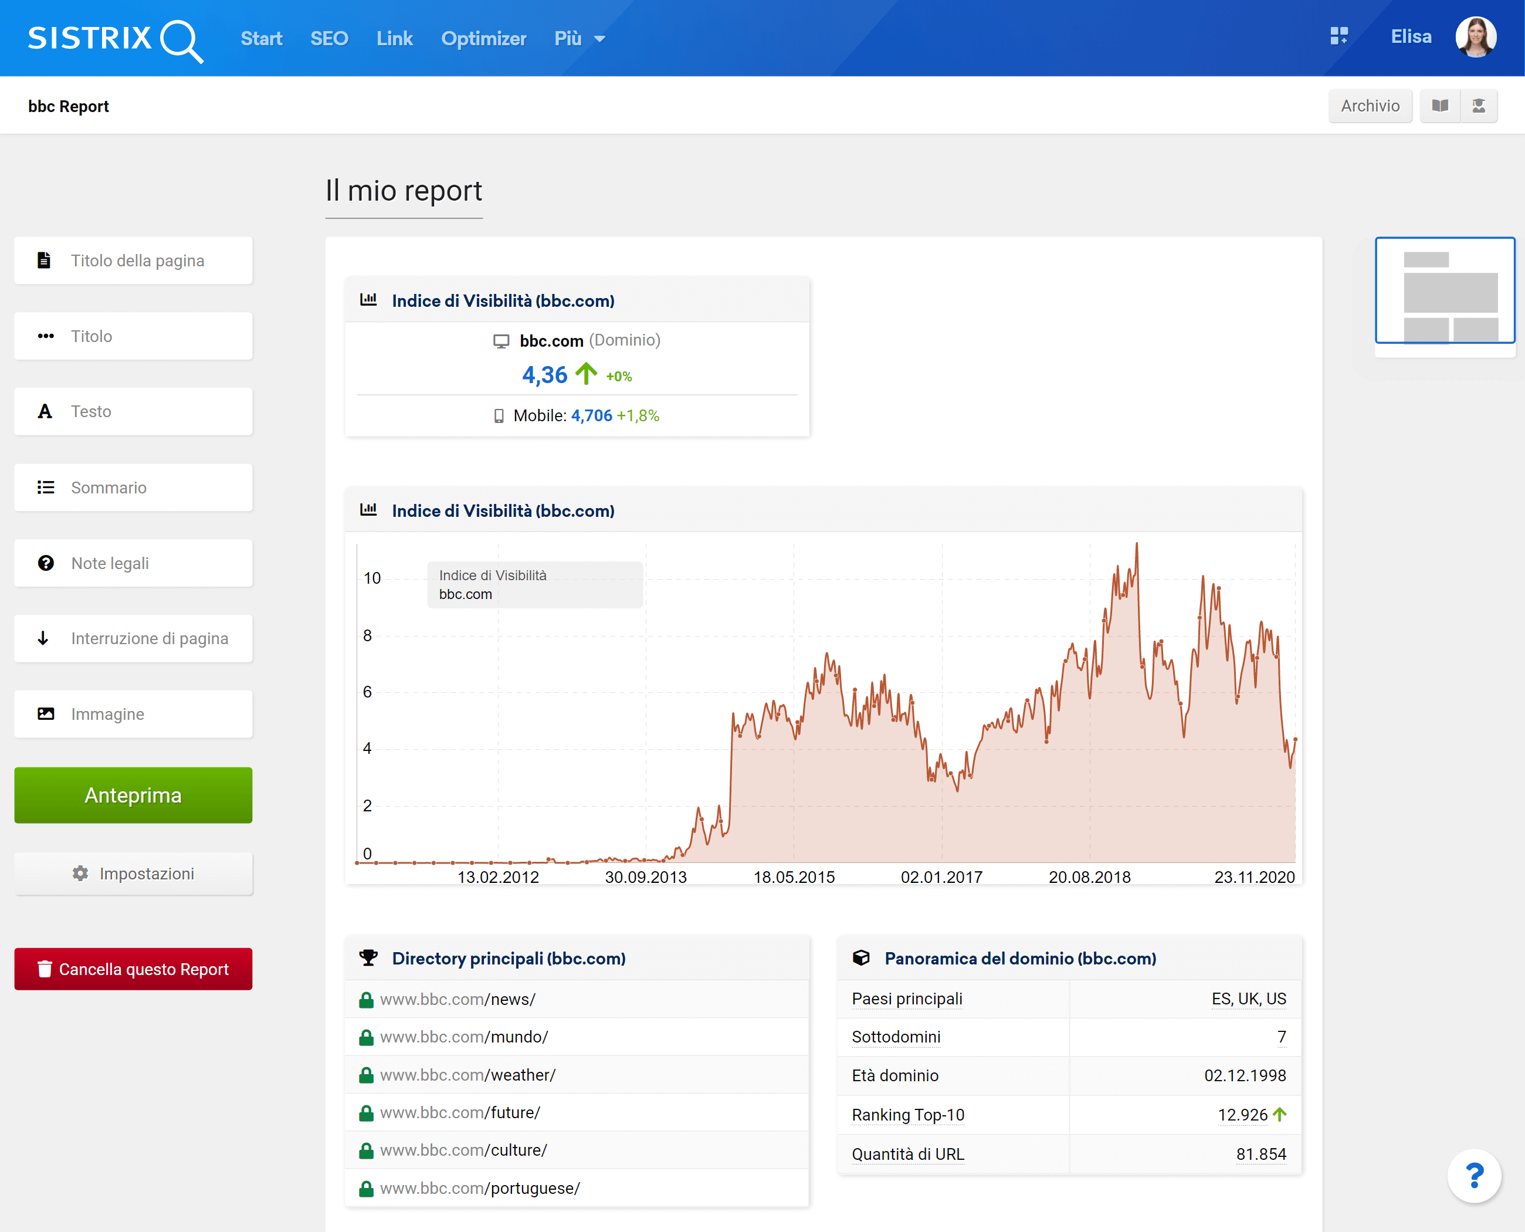Click the letter A Testo icon
This screenshot has width=1525, height=1232.
click(45, 412)
